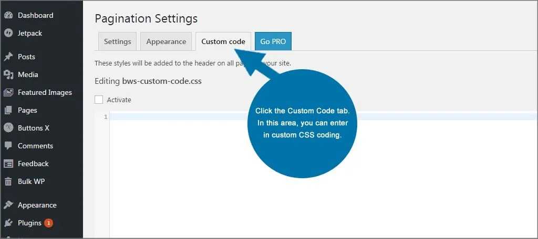The image size is (538, 239).
Task: Open the Plugins menu label
Action: tap(29, 223)
